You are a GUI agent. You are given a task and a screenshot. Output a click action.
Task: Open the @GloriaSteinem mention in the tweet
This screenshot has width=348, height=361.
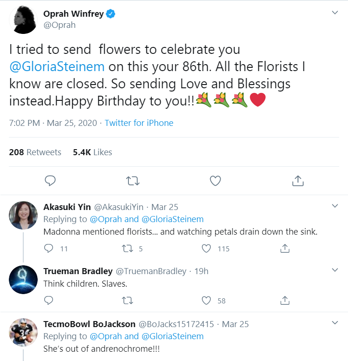coord(57,66)
